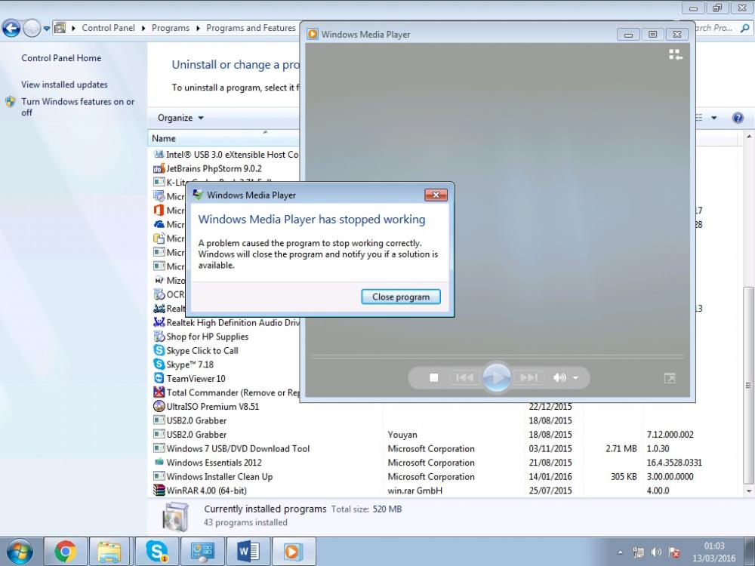This screenshot has height=566, width=755.
Task: Open the volume dropdown arrow in Media Player
Action: pyautogui.click(x=575, y=378)
